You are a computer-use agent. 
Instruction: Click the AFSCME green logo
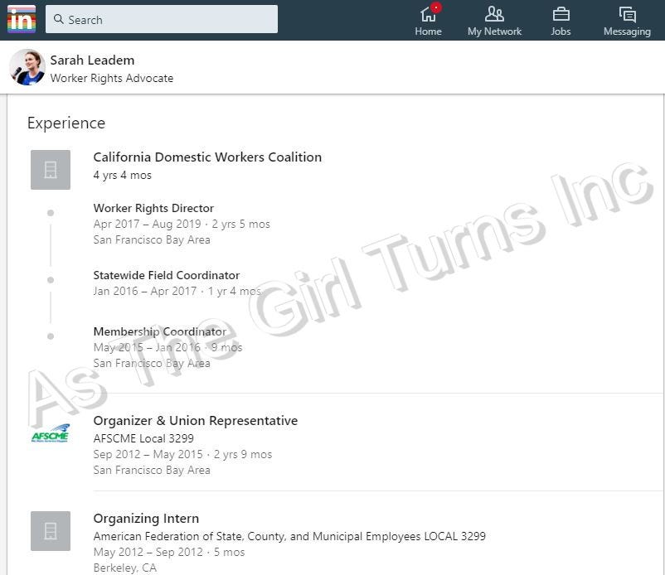coord(51,432)
